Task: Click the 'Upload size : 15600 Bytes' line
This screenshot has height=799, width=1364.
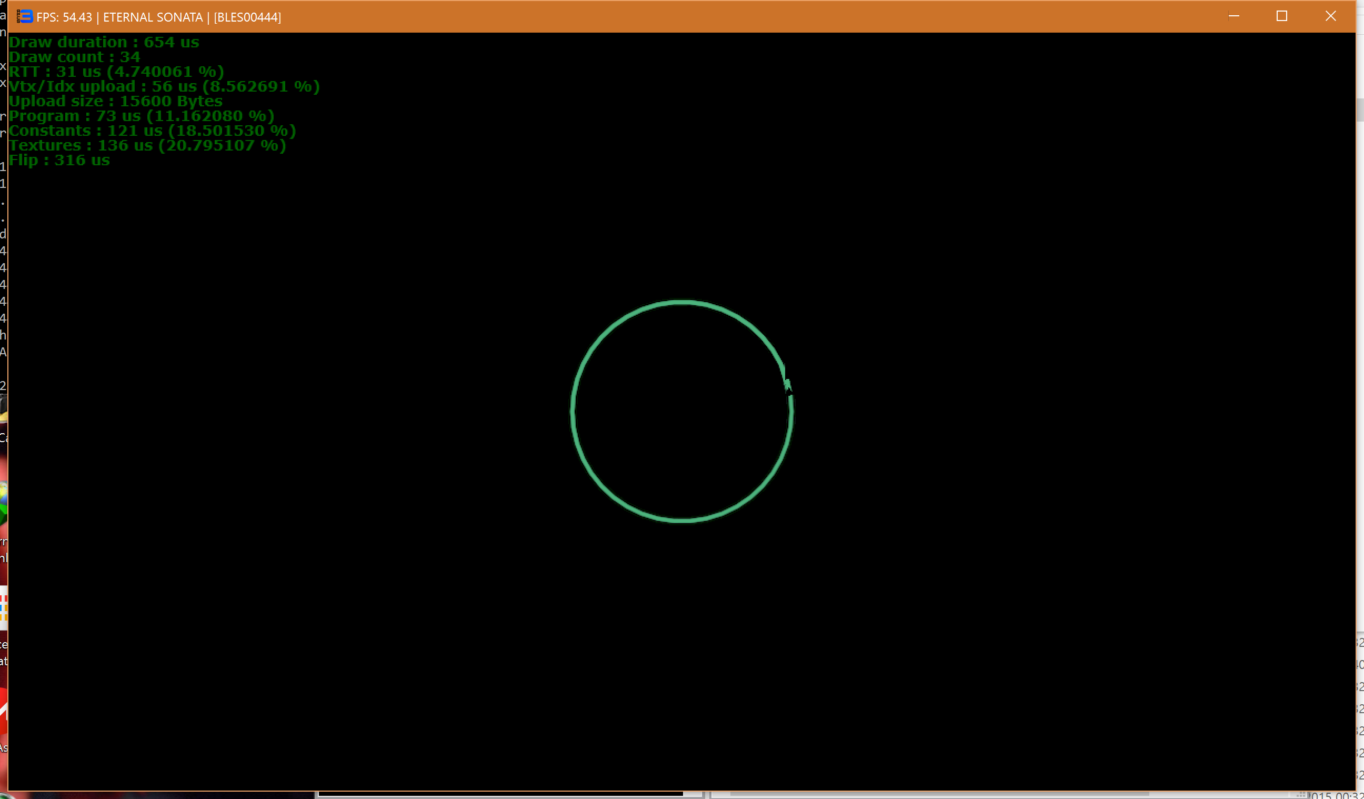Action: (x=115, y=101)
